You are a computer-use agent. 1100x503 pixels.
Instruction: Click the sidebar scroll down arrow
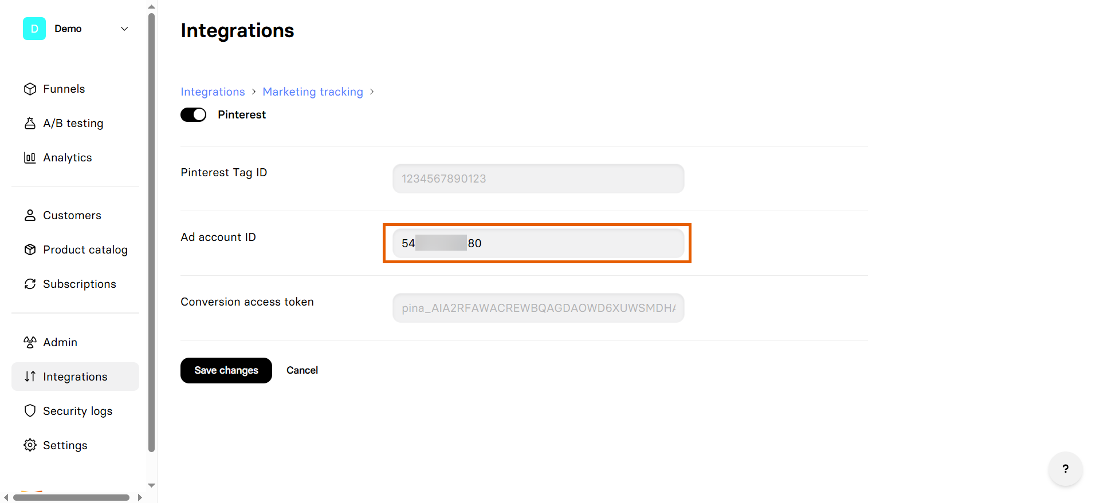coord(151,485)
